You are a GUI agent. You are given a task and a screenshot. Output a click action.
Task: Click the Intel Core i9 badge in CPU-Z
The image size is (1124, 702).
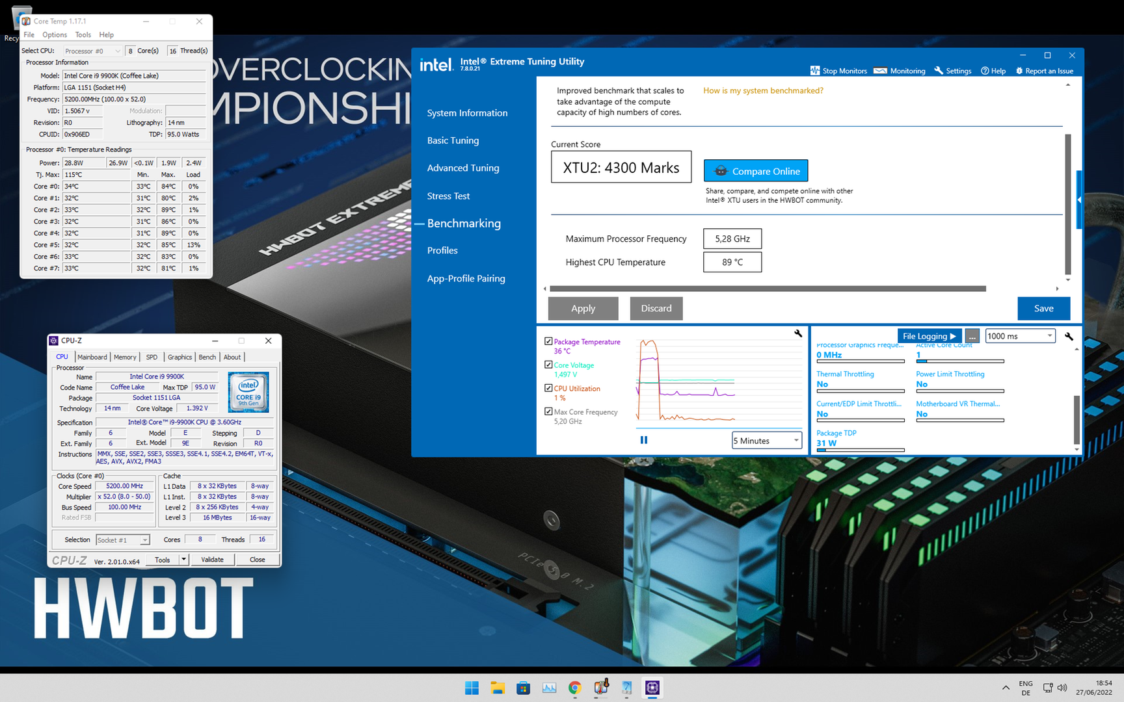click(x=248, y=392)
